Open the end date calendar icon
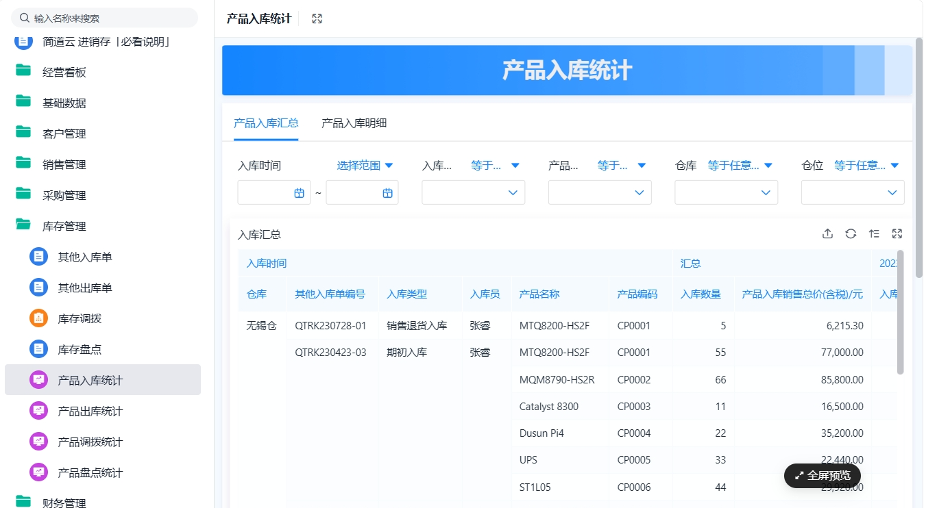This screenshot has width=926, height=508. coord(387,193)
